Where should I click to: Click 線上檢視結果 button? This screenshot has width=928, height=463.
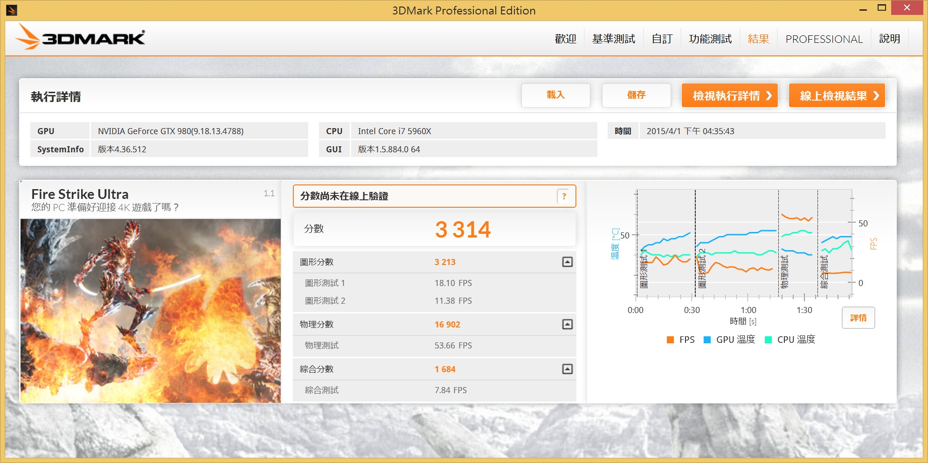(x=837, y=95)
